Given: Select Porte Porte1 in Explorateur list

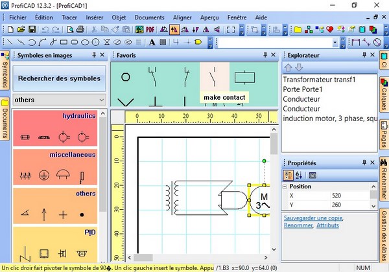Looking at the screenshot, I should (x=303, y=89).
